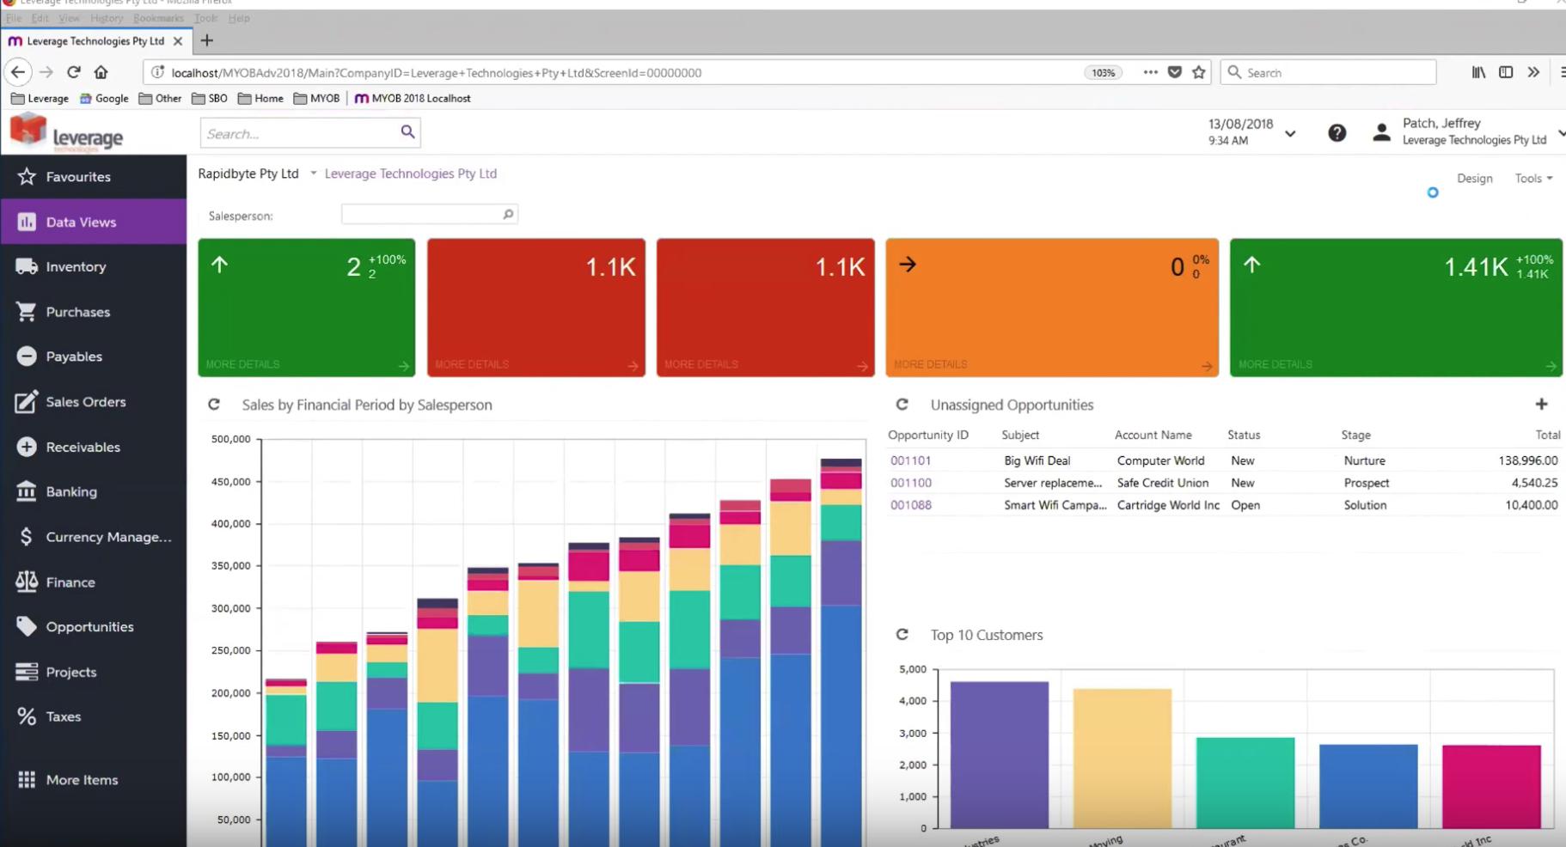Save page to Pocket
Viewport: 1566px width, 847px height.
click(1175, 72)
